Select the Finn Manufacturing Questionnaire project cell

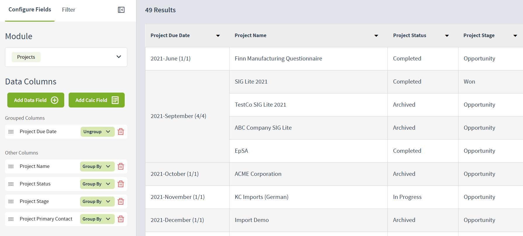[278, 59]
